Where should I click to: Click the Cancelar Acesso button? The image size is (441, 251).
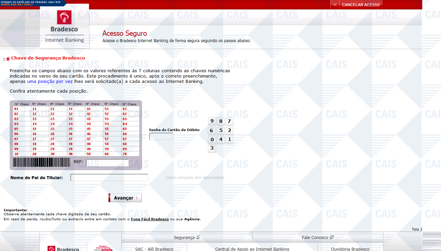point(361,5)
